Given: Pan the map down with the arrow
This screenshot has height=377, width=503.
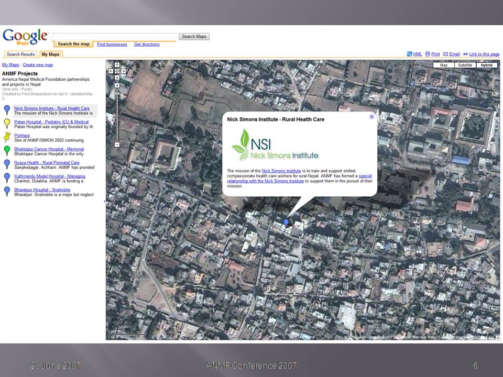Looking at the screenshot, I should 117,77.
